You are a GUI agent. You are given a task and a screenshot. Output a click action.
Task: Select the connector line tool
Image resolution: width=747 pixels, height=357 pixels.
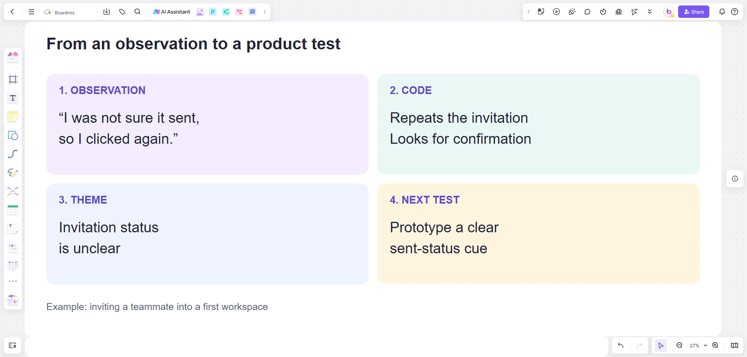(13, 154)
